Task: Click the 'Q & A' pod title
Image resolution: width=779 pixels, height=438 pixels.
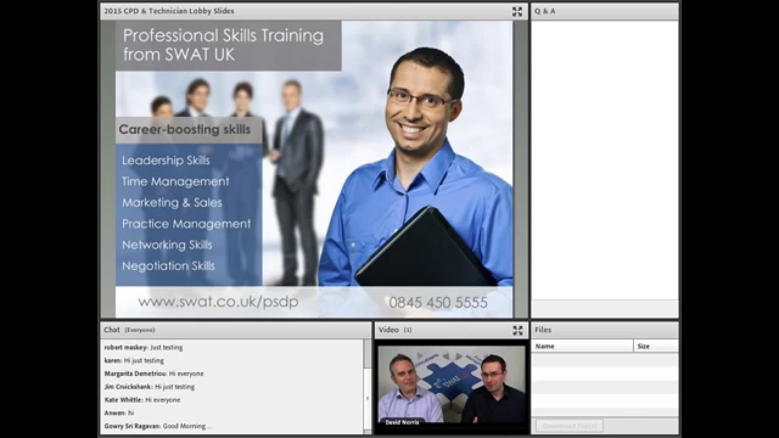Action: (545, 11)
